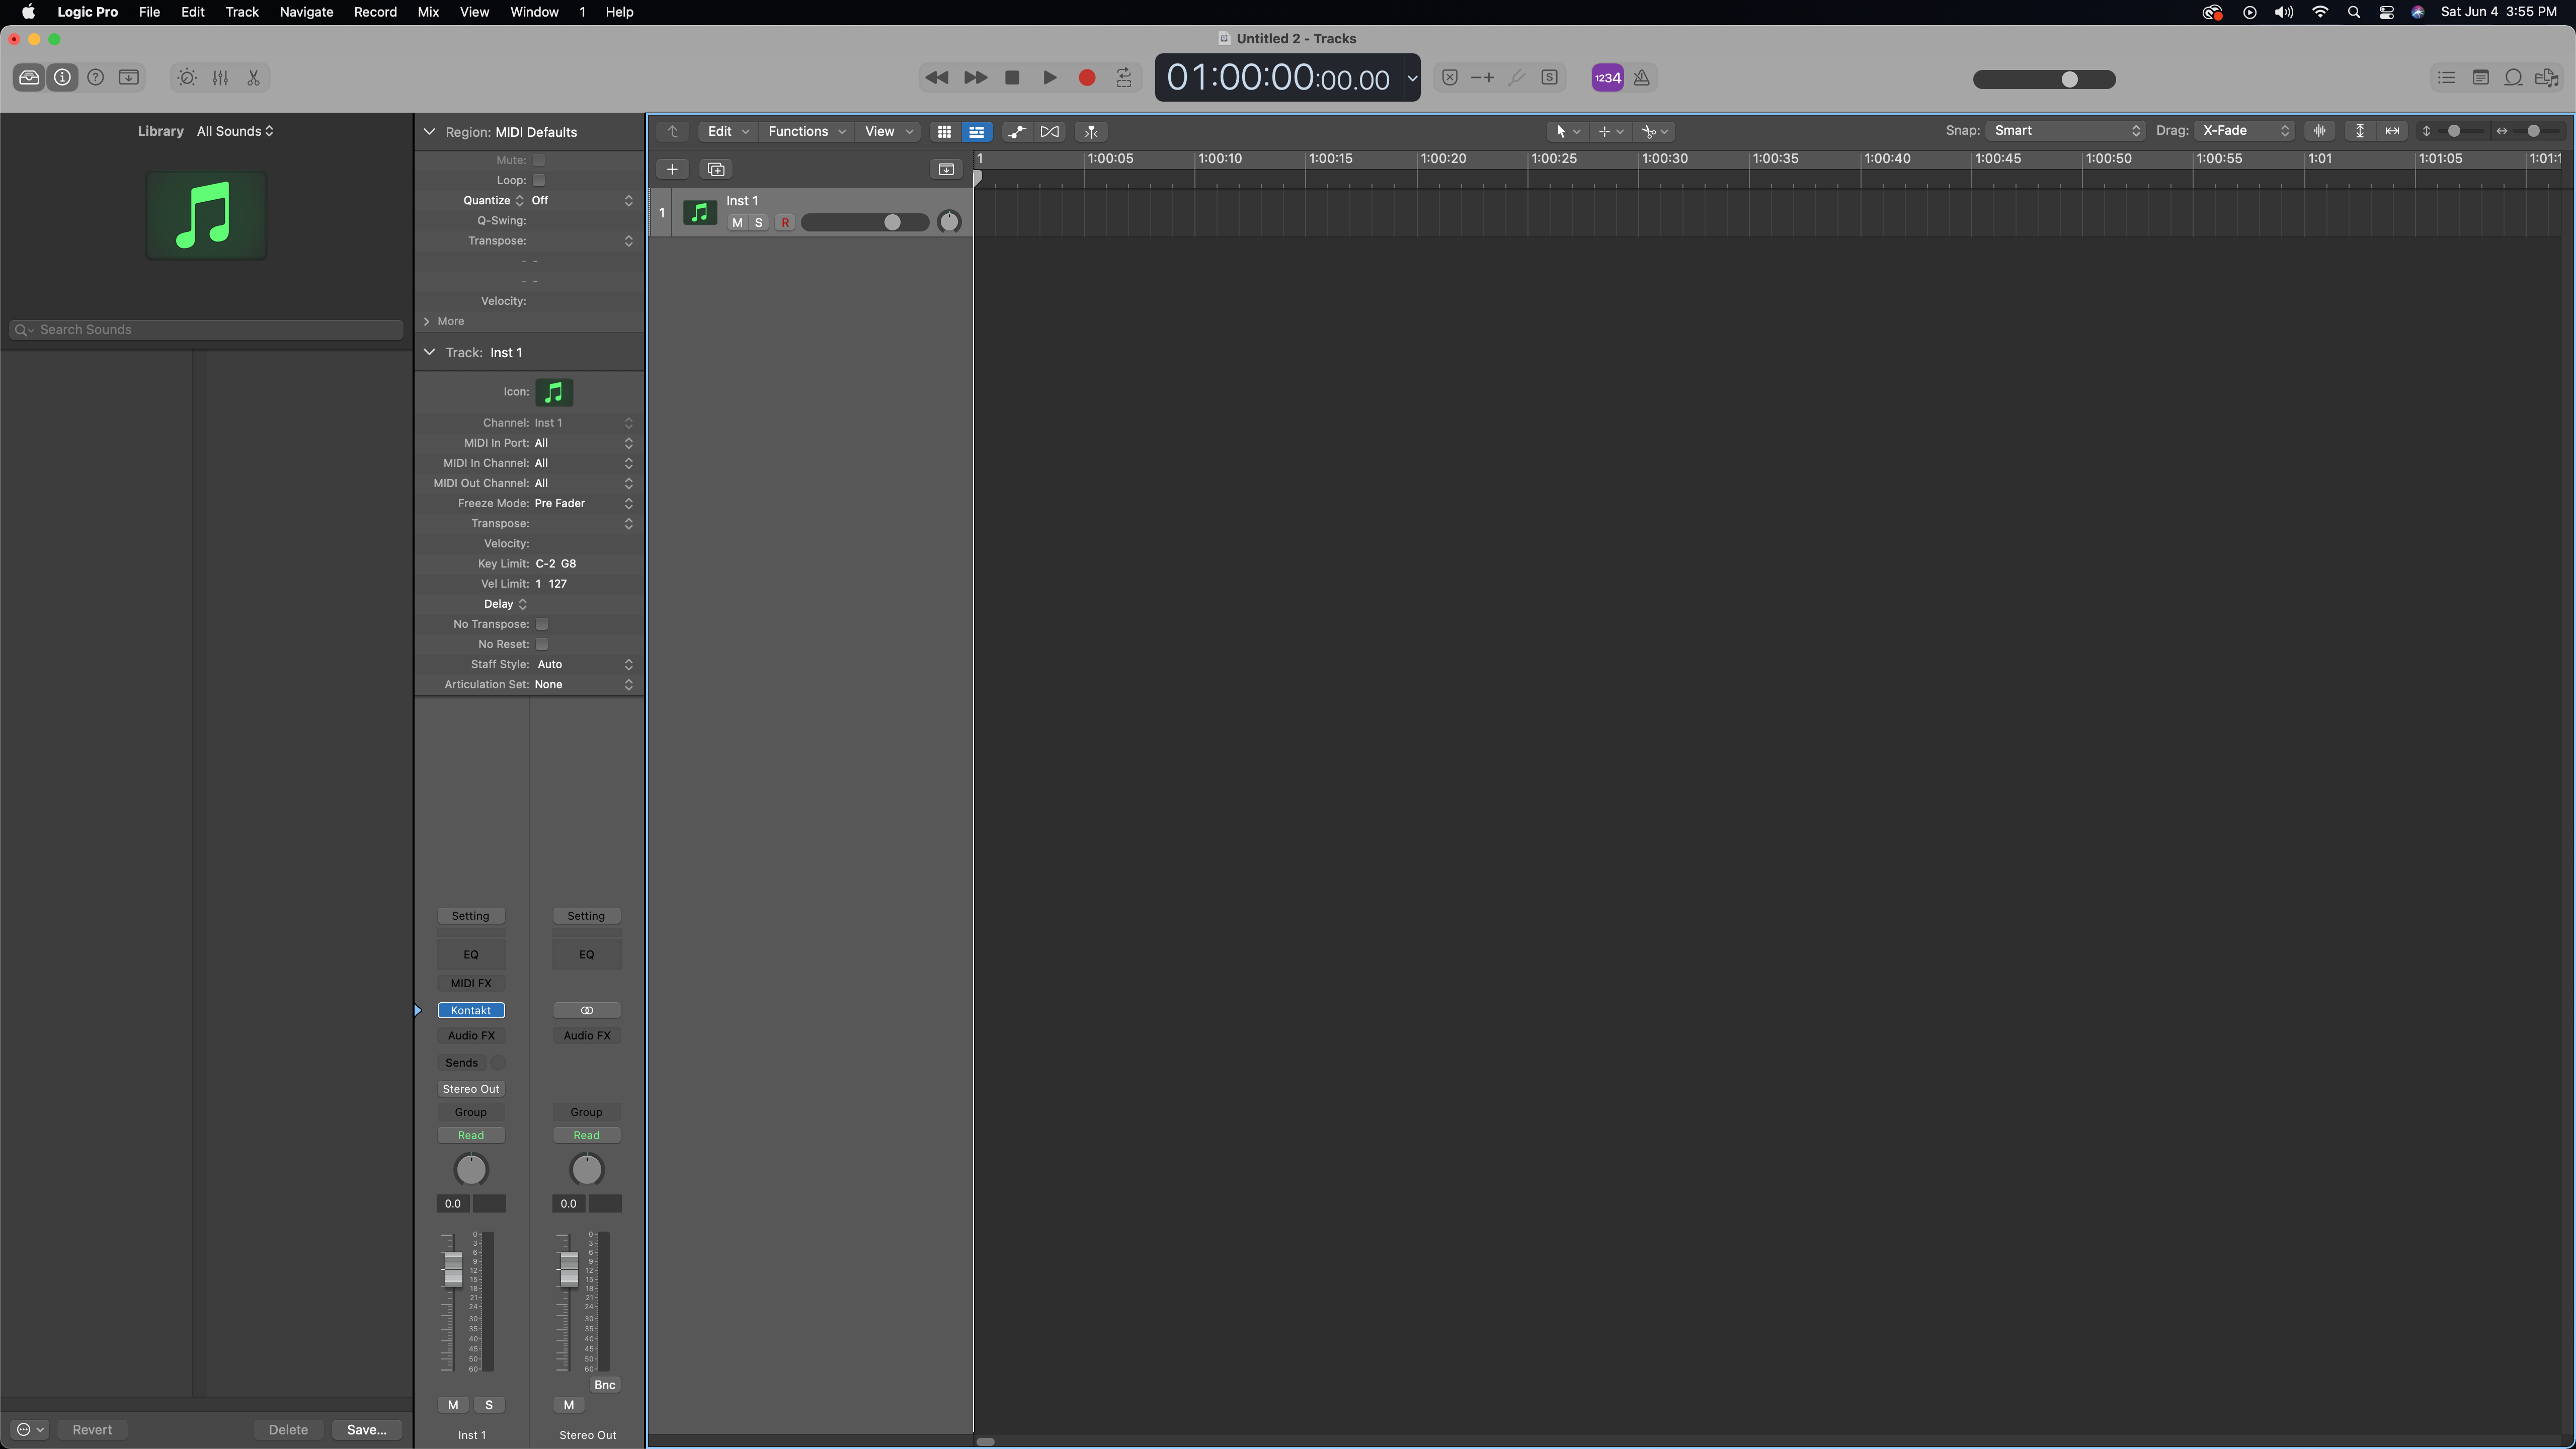Toggle the Cycle mode button
Viewport: 2576px width, 1449px height.
pos(1124,78)
